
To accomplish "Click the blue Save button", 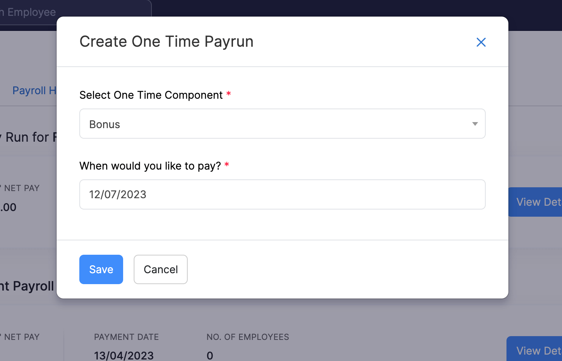I will point(101,269).
